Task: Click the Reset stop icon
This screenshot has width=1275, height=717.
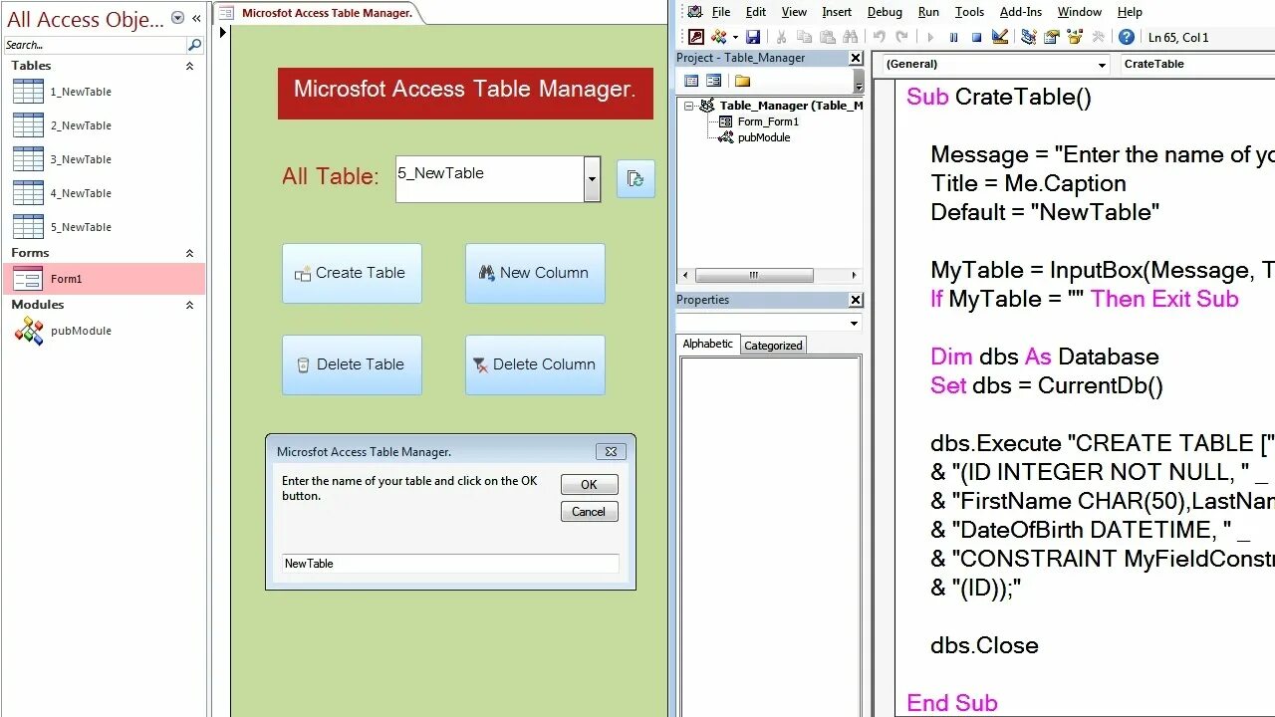Action: click(x=976, y=37)
